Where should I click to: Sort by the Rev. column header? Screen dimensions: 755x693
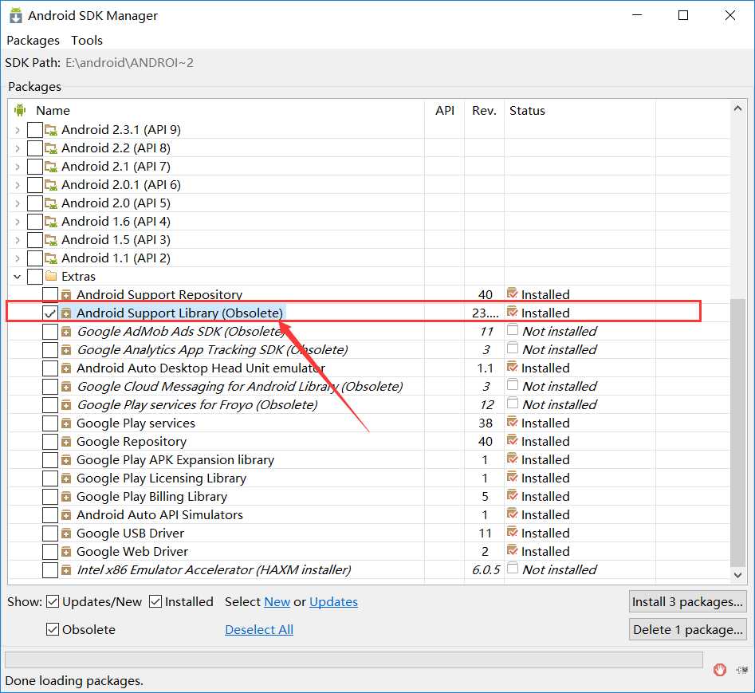click(x=484, y=110)
